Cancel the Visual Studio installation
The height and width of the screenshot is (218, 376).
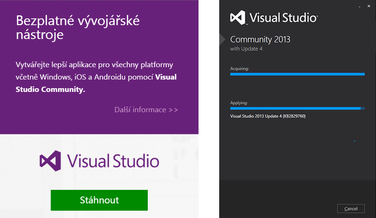point(351,209)
